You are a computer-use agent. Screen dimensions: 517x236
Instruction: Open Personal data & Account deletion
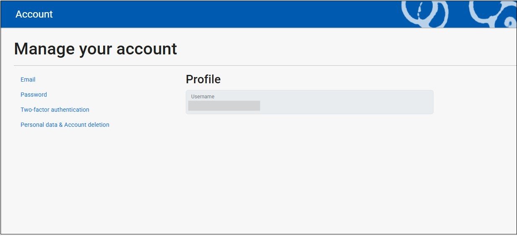click(x=65, y=125)
